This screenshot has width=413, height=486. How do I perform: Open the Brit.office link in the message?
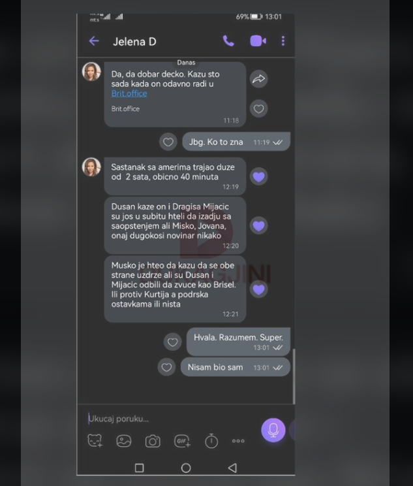pos(129,93)
